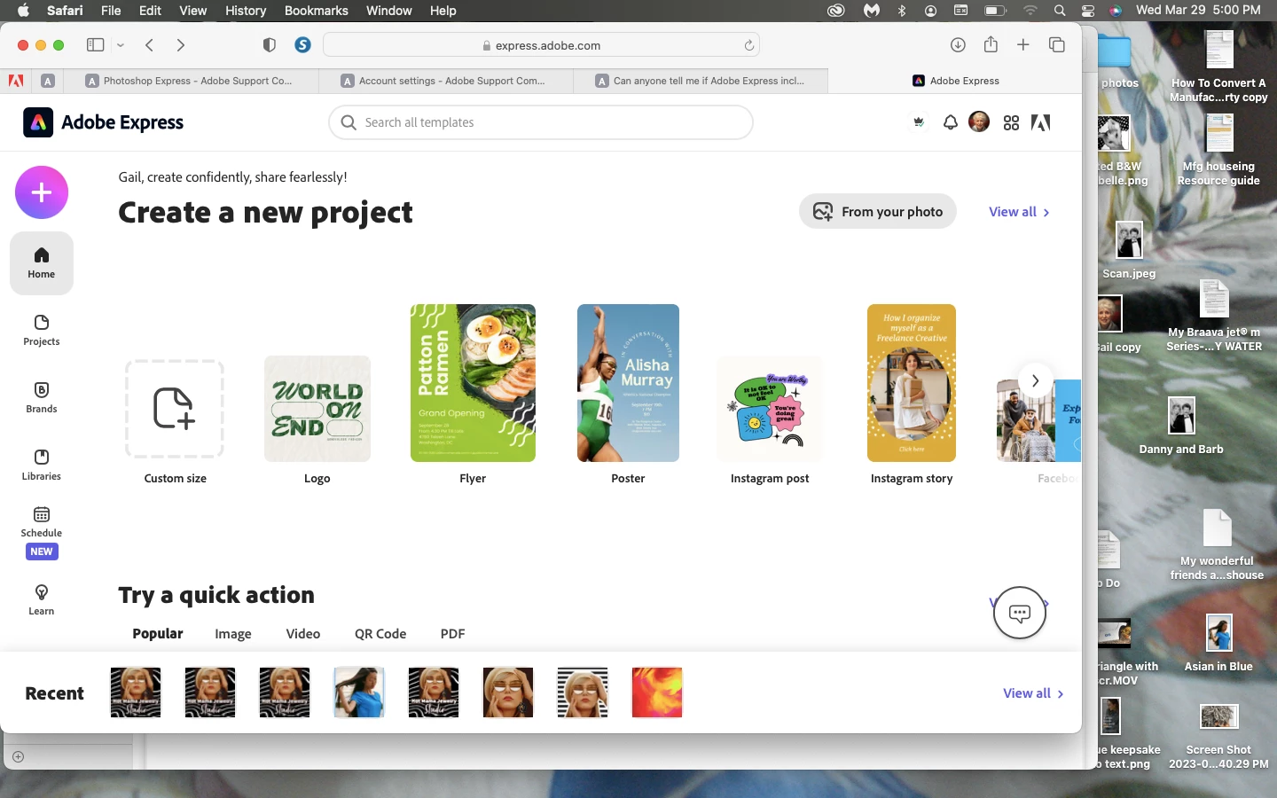Click the Safari address bar
The height and width of the screenshot is (798, 1277).
[x=541, y=45]
